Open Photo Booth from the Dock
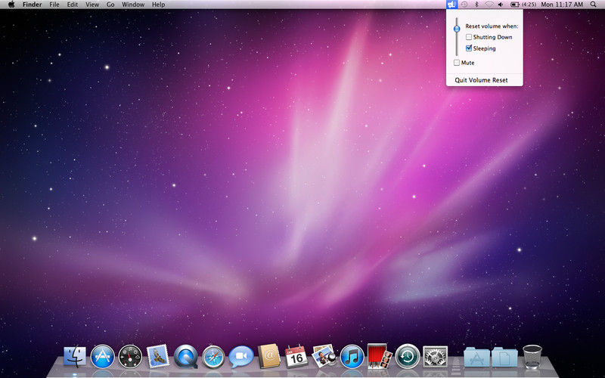605x378 pixels. pyautogui.click(x=380, y=356)
